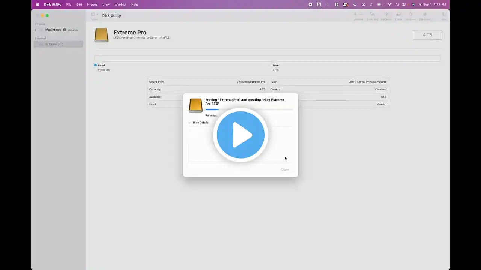The width and height of the screenshot is (481, 270).
Task: Add a volume with the plus icon
Action: click(x=355, y=14)
